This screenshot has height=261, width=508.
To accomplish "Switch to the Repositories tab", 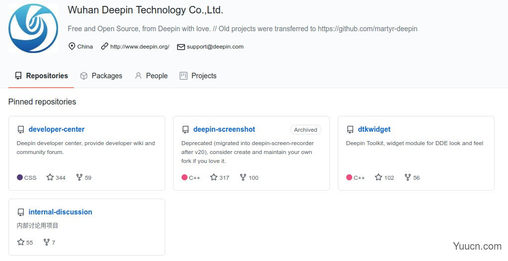I will (41, 76).
